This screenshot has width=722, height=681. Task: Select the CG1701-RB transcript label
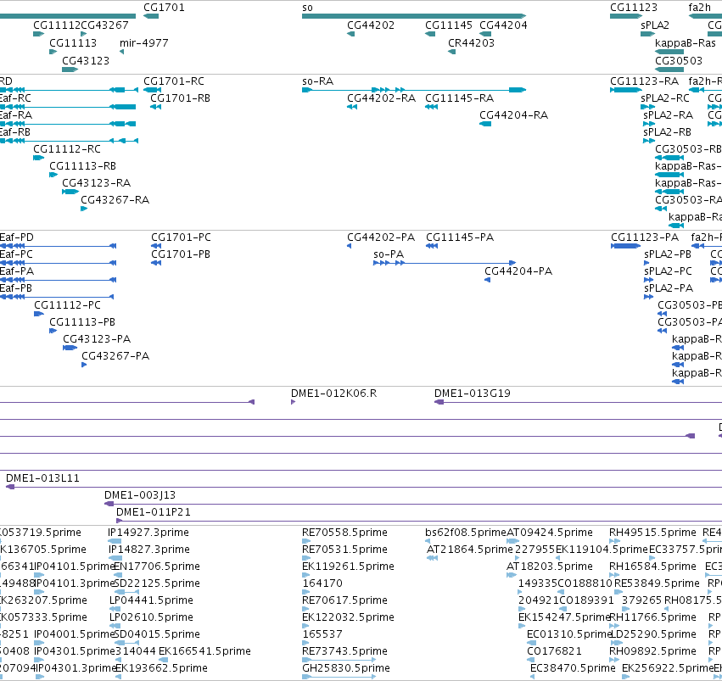(180, 98)
